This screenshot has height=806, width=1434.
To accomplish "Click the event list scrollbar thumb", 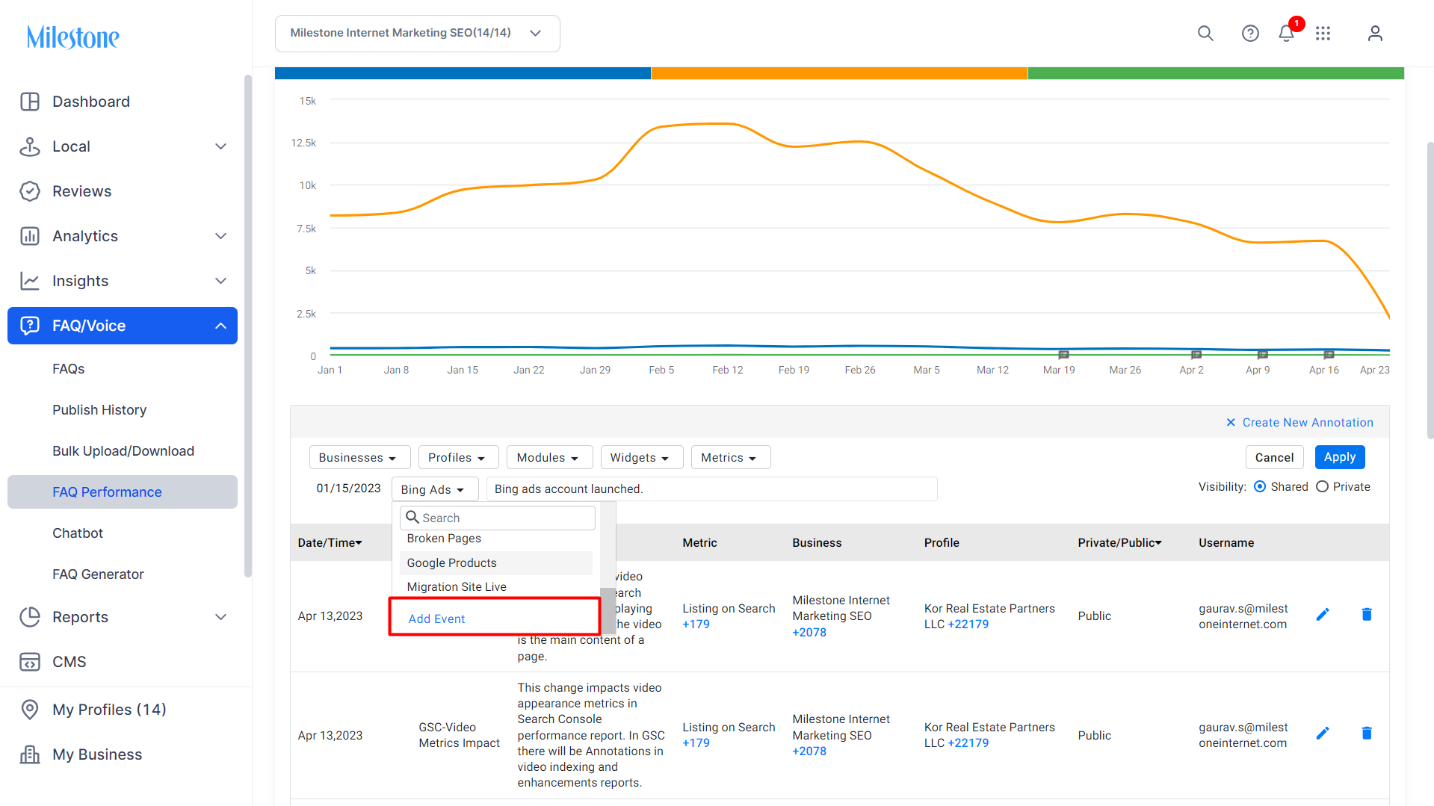I will (x=608, y=610).
